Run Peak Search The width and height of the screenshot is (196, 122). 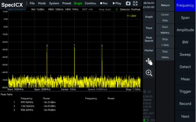149,39
